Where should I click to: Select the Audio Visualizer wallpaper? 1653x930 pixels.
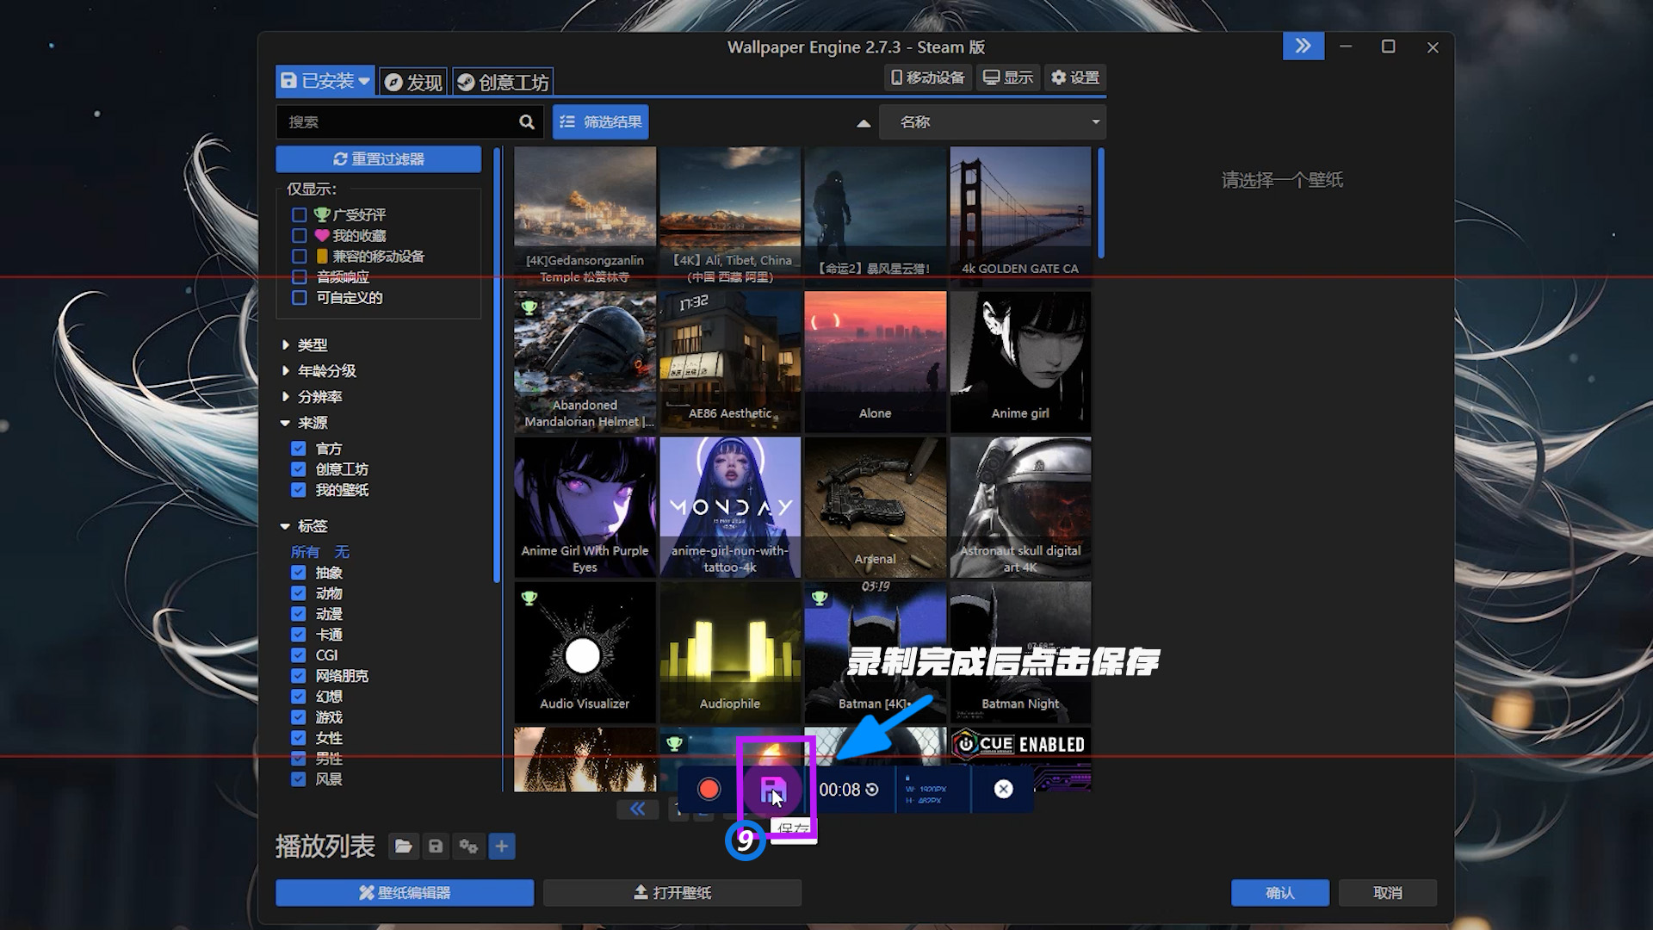tap(585, 653)
